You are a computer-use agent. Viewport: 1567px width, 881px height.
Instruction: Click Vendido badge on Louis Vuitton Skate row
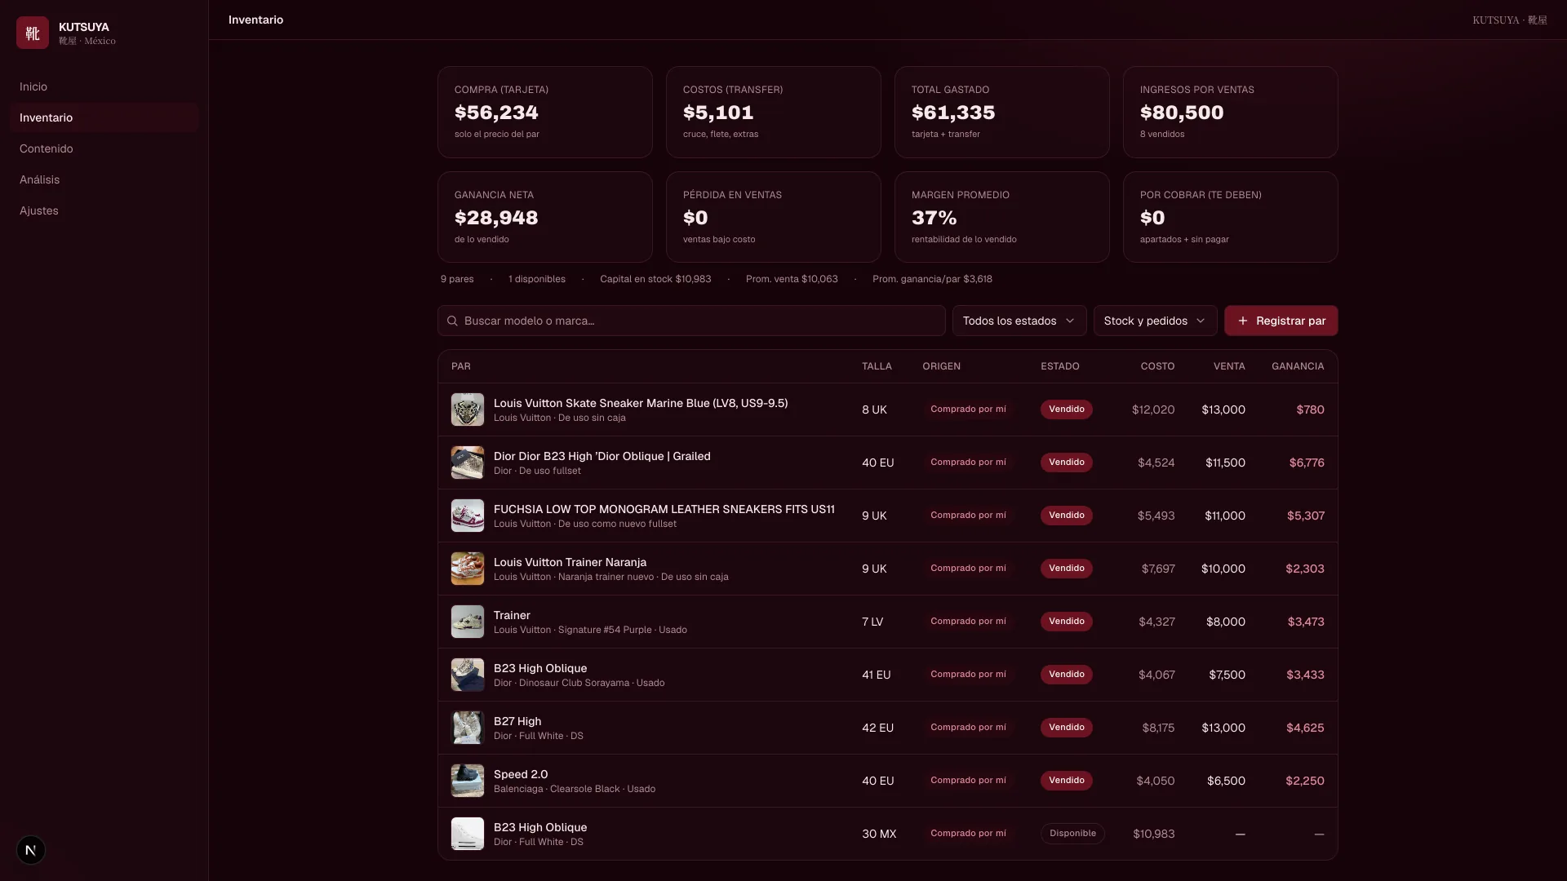click(x=1066, y=410)
